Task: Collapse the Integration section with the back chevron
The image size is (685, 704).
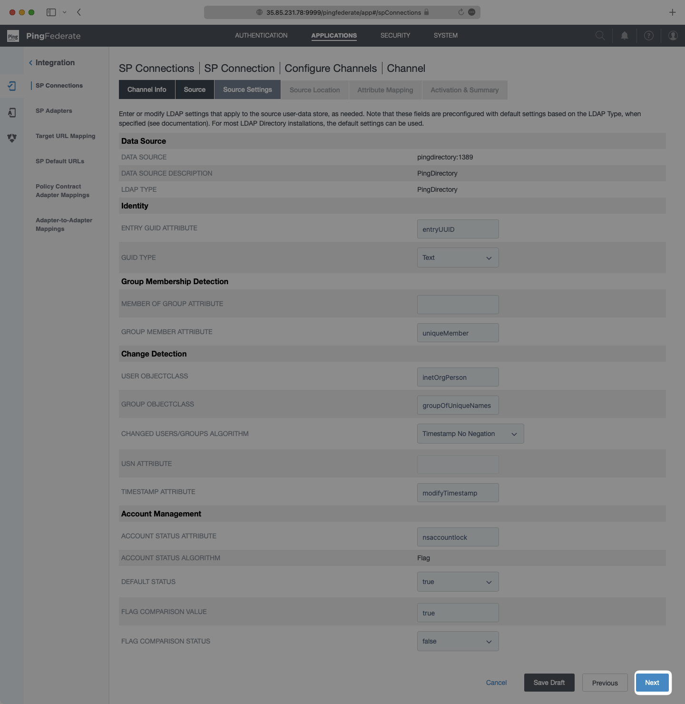Action: (30, 62)
